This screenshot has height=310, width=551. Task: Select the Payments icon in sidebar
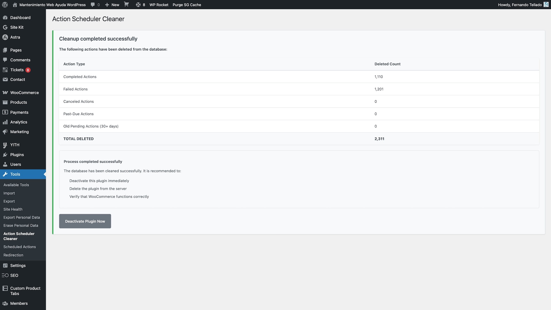point(5,112)
